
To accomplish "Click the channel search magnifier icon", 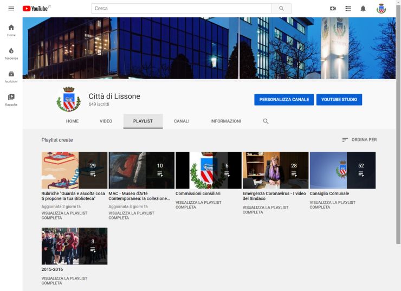I will [x=266, y=121].
